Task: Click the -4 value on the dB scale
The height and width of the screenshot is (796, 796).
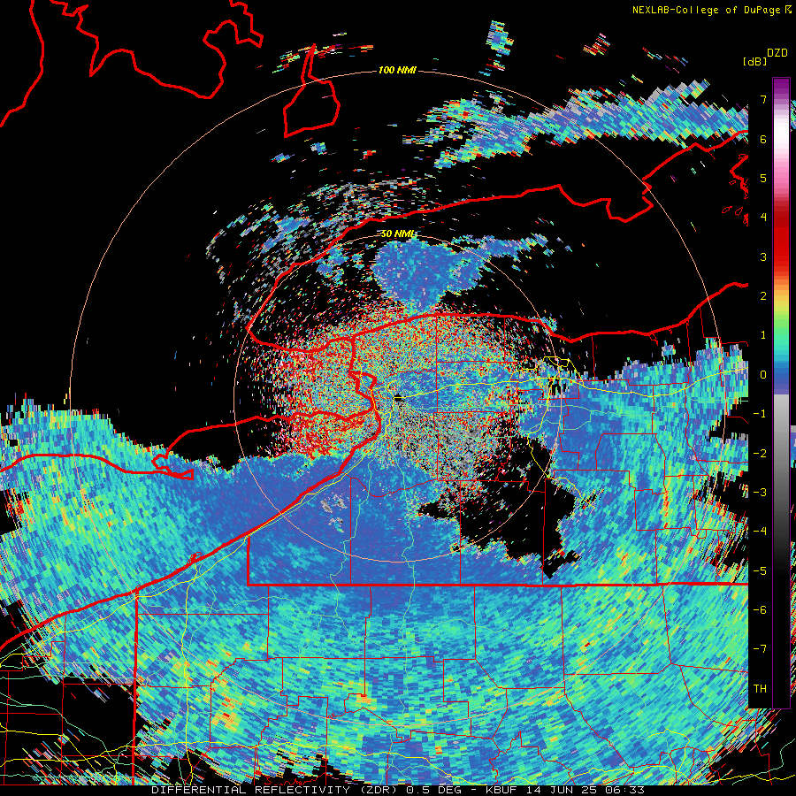Action: coord(760,532)
